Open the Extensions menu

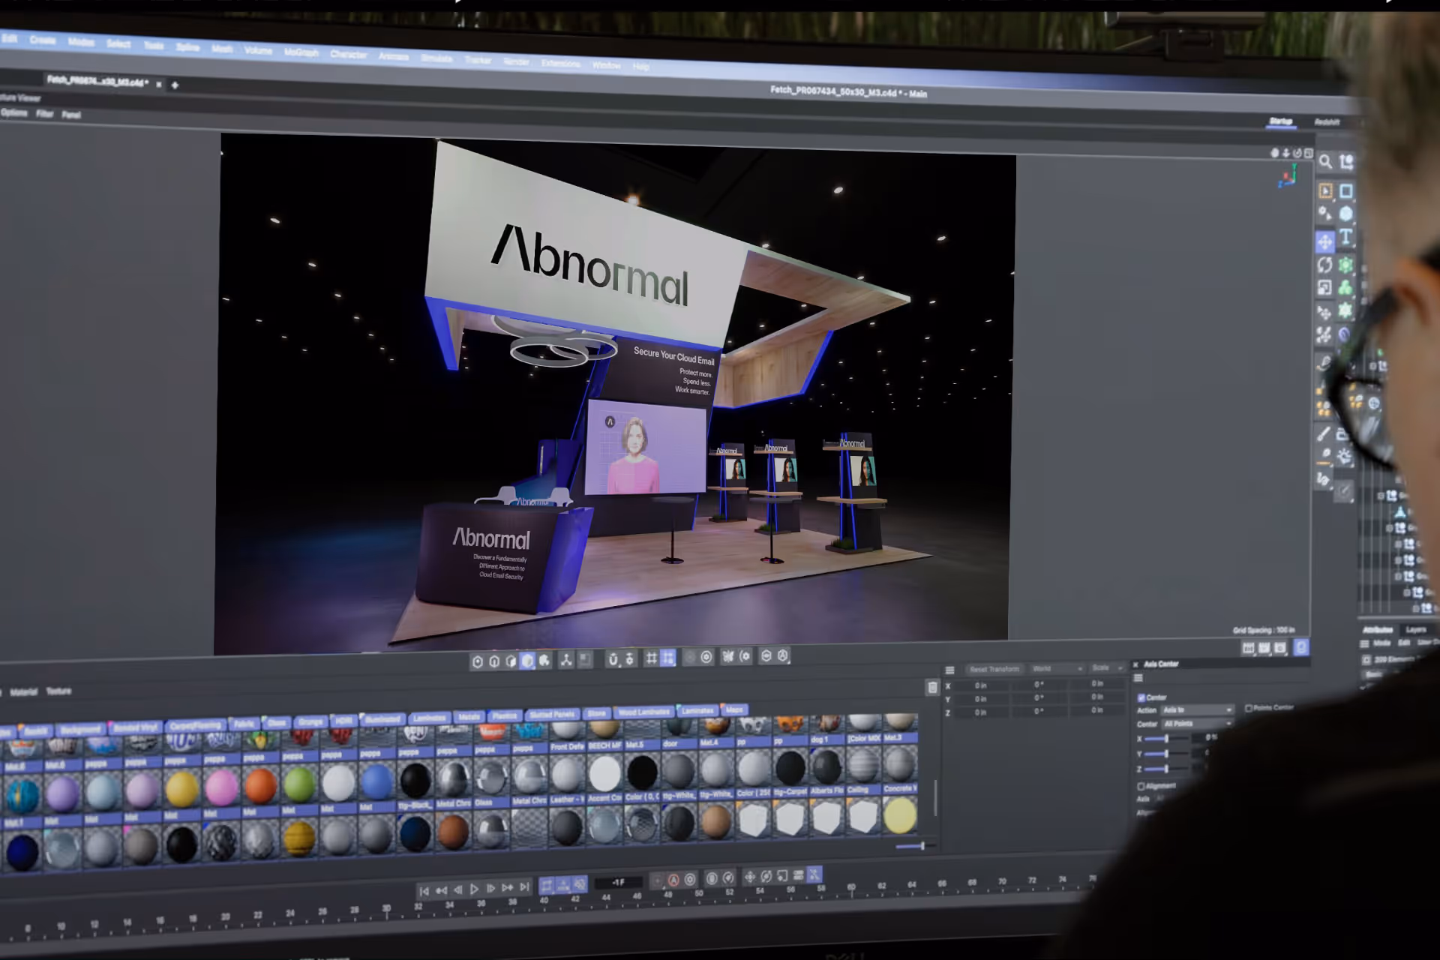point(560,64)
